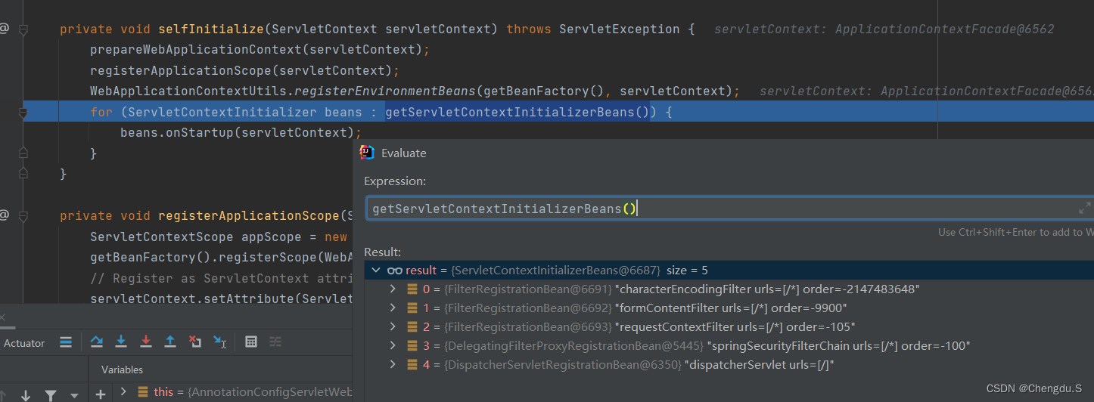The width and height of the screenshot is (1094, 402).
Task: Click the IntelliJ icon in the Evaluate title bar
Action: [367, 153]
